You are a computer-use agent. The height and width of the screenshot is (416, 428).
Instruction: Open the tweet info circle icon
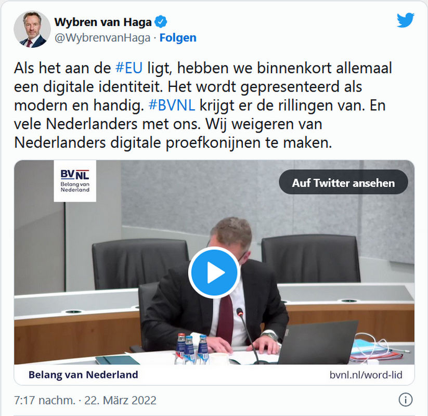coord(406,400)
